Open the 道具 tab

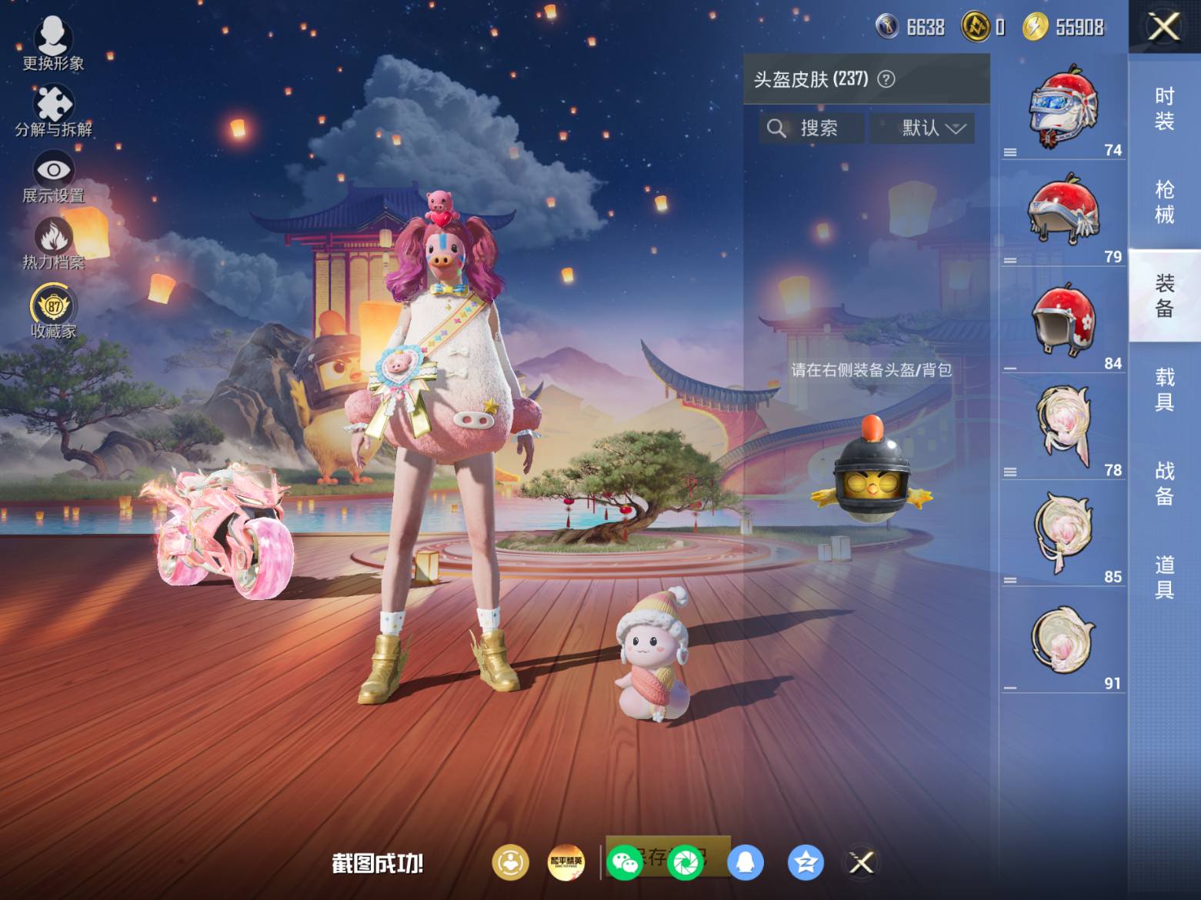1165,577
